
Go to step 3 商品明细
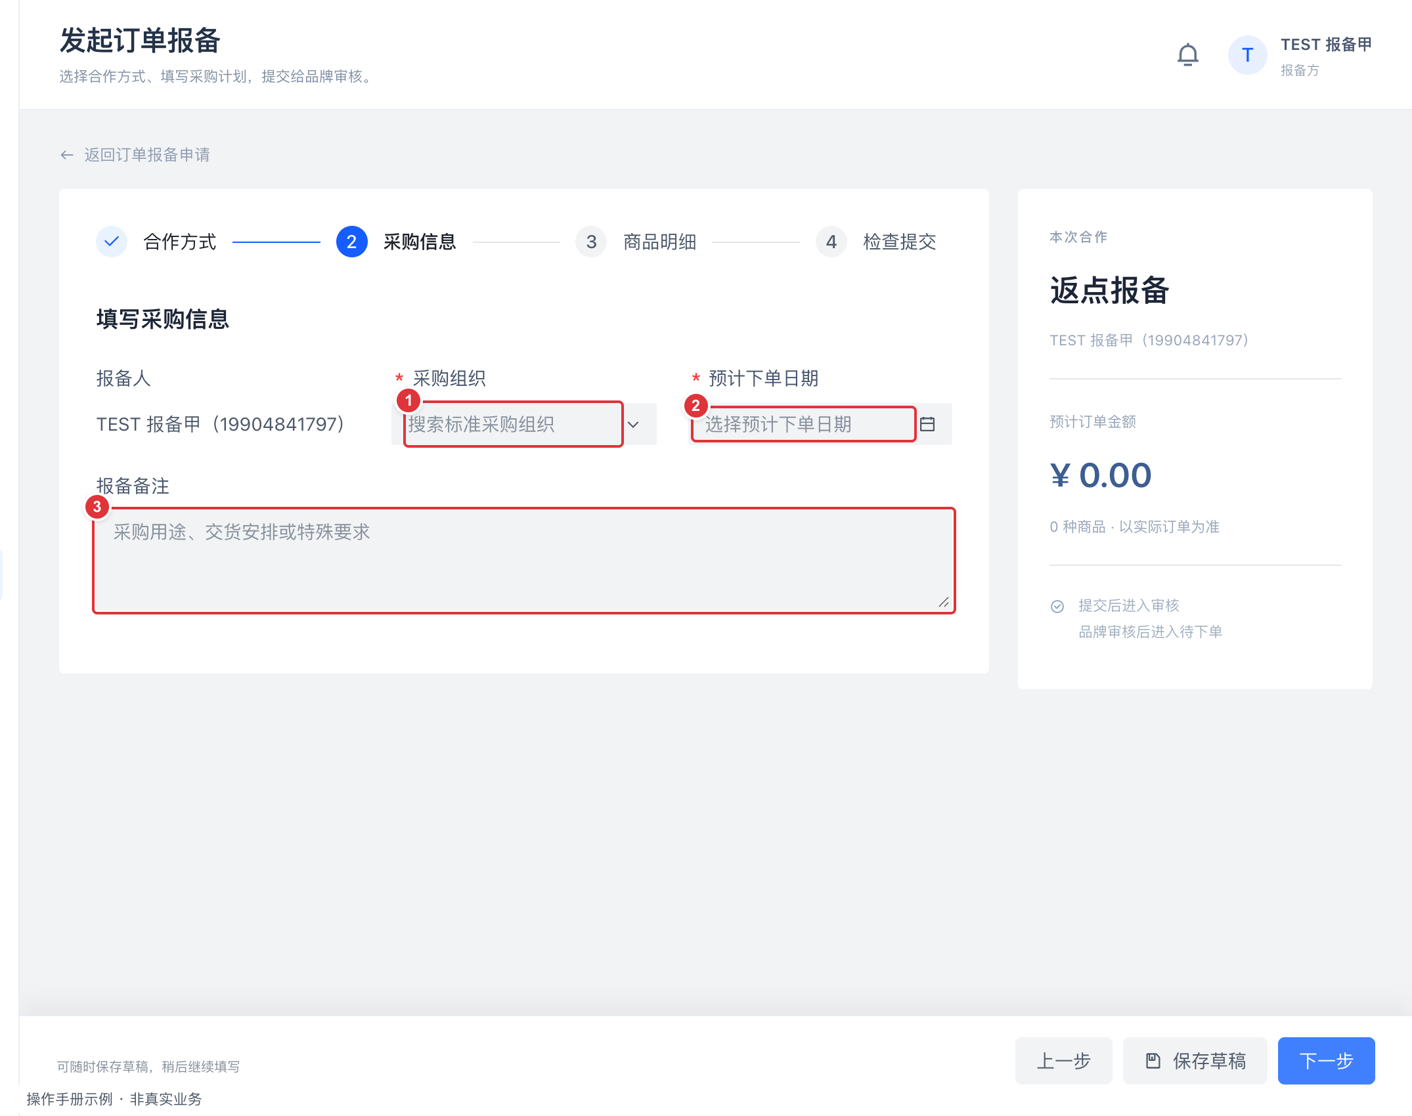[636, 242]
